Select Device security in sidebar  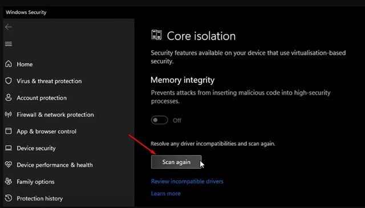36,148
